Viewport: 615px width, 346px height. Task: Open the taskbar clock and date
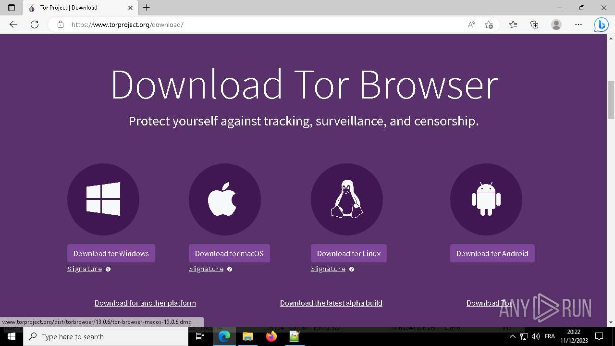574,336
